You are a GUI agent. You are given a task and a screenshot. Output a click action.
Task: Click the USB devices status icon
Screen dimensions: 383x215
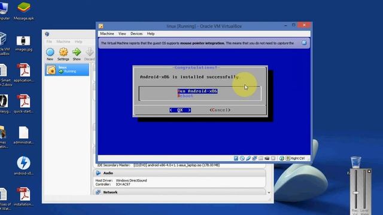click(248, 158)
